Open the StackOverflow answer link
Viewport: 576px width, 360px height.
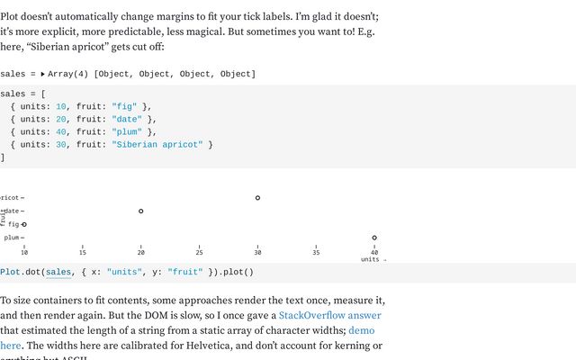[330, 315]
